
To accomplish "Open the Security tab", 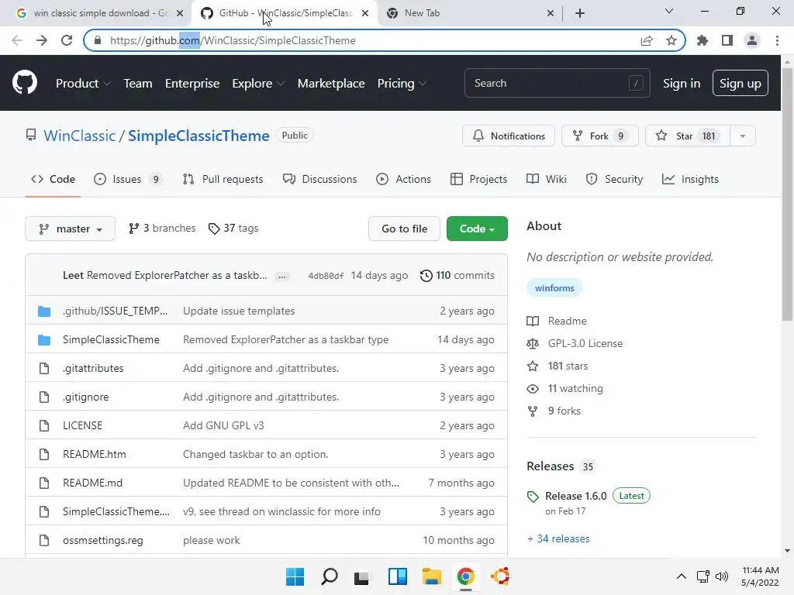I will click(614, 179).
